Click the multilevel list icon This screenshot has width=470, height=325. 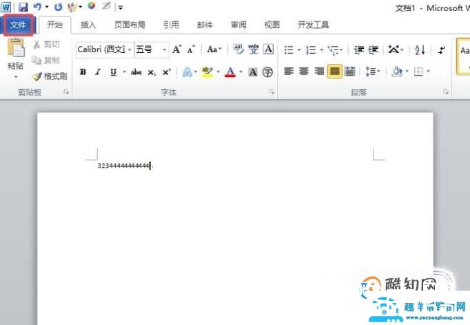click(x=334, y=49)
